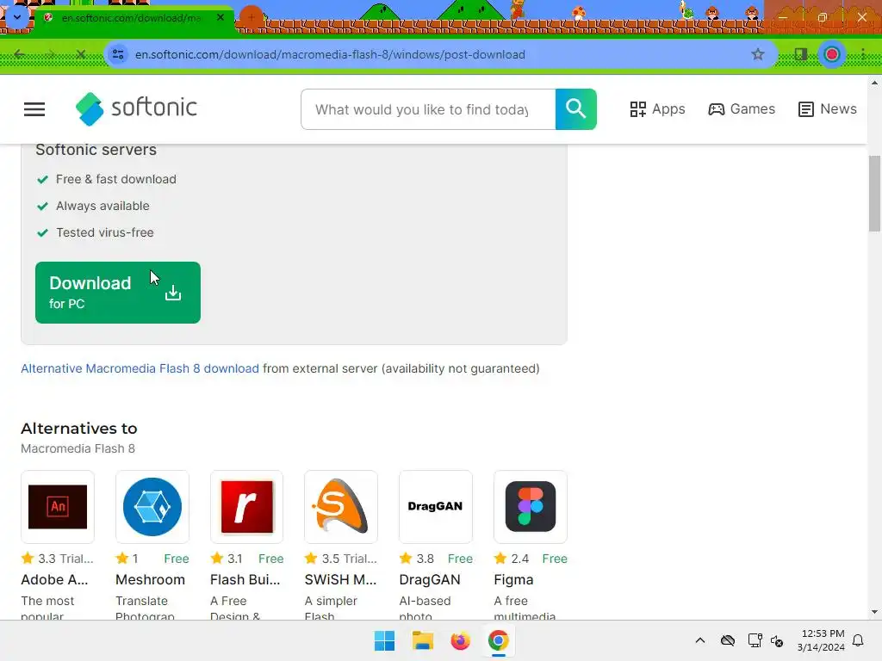This screenshot has height=661, width=882.
Task: Click the search magnifier button
Action: tap(576, 109)
